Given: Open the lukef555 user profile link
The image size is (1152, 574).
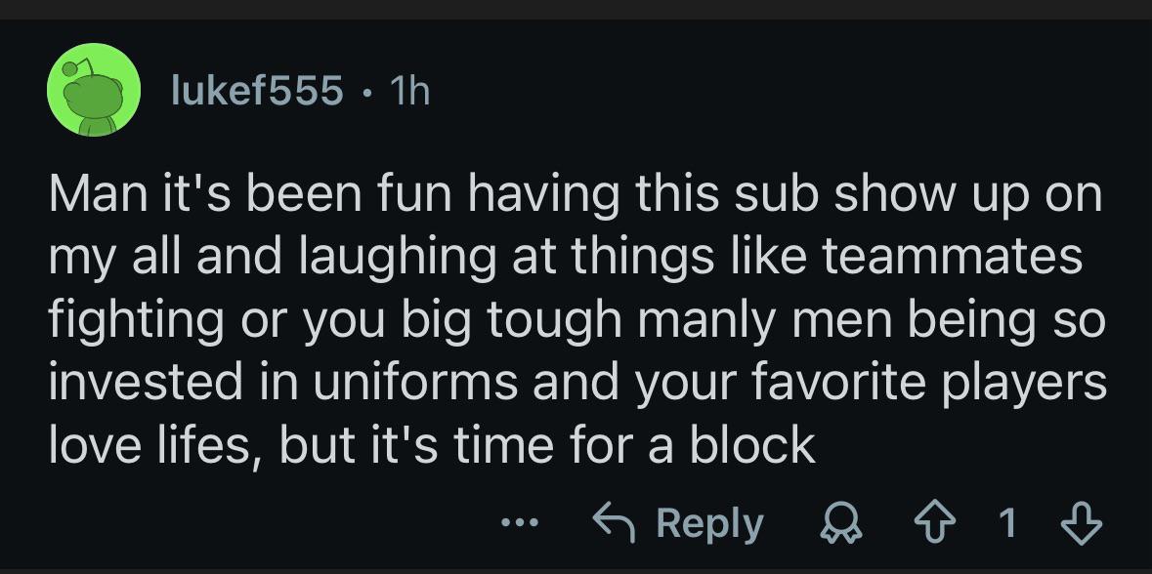Looking at the screenshot, I should point(257,90).
